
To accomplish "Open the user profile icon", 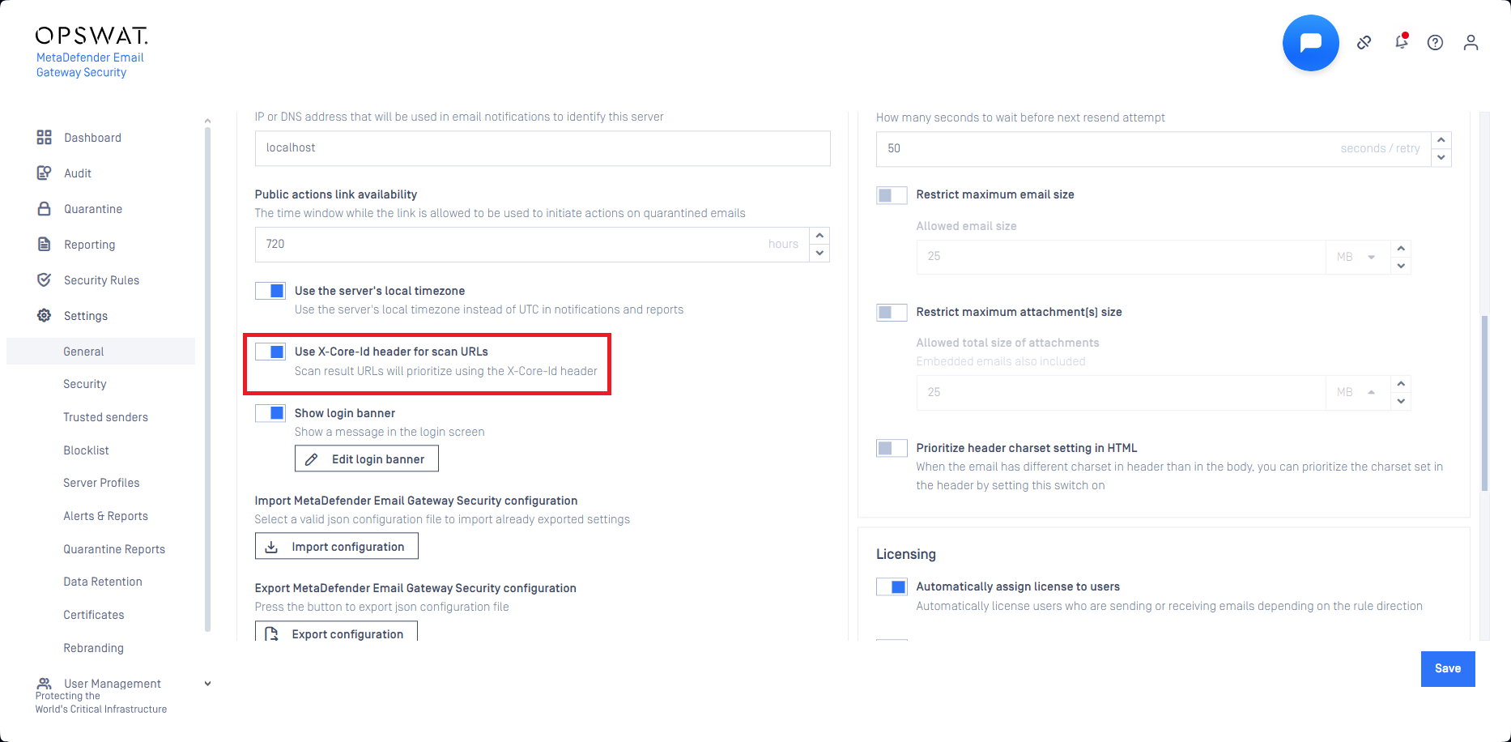I will point(1471,43).
